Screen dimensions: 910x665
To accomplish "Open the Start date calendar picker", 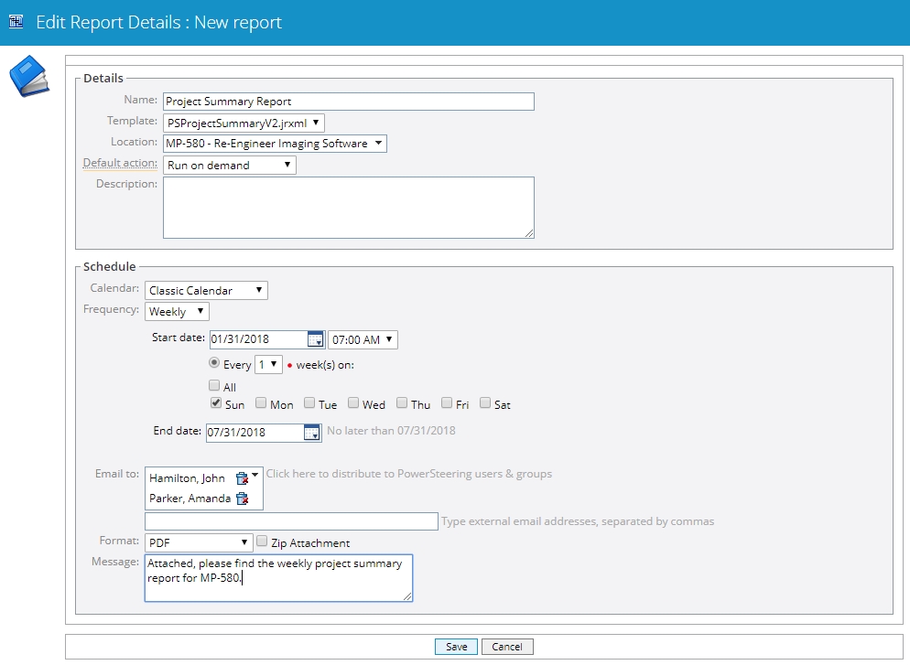I will (x=314, y=340).
